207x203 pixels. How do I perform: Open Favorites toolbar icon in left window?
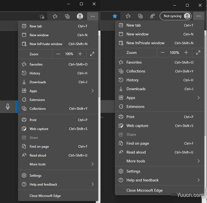pos(55,16)
